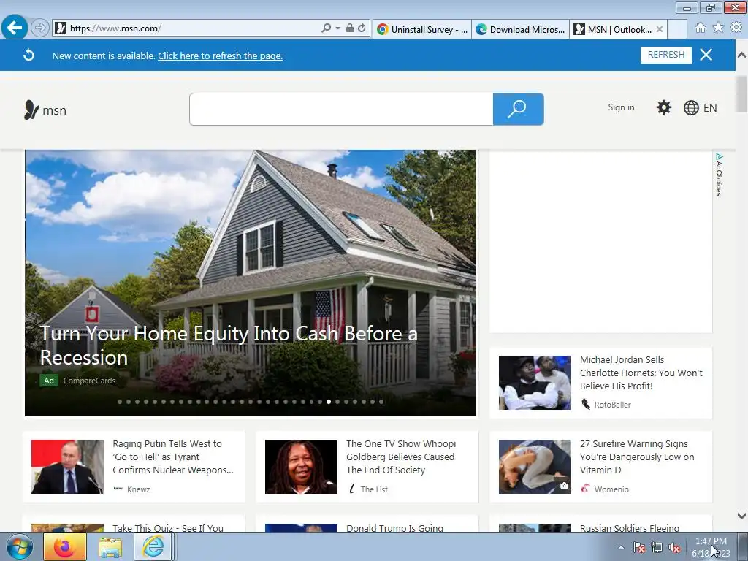Screen dimensions: 748x561
Task: Click the Sign in link
Action: click(x=621, y=107)
